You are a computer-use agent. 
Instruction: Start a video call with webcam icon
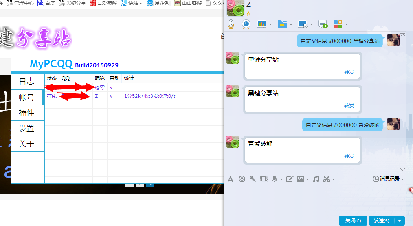(x=246, y=24)
